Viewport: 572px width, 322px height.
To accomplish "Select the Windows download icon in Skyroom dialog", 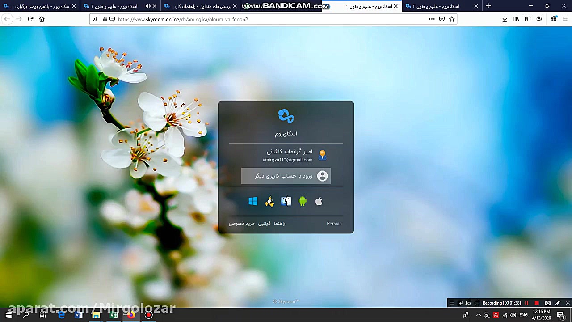I will (252, 201).
